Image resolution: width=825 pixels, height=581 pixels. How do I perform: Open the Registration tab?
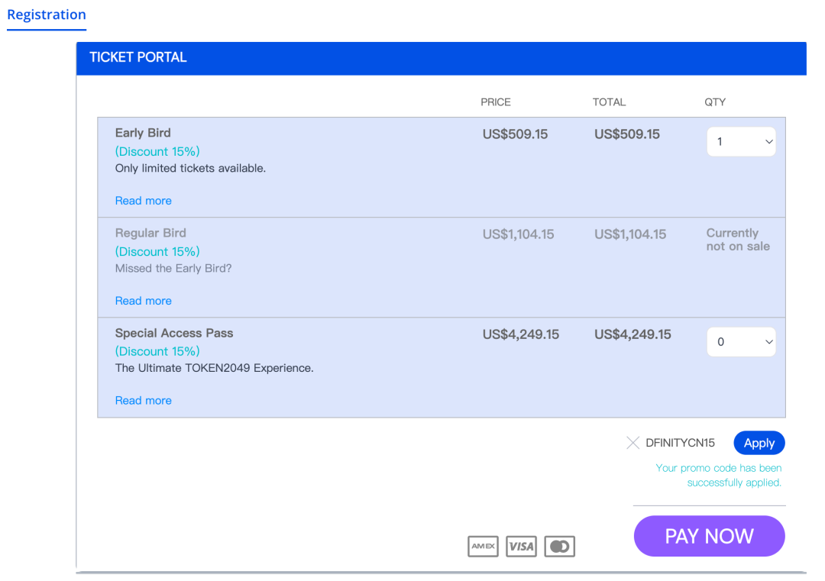47,15
